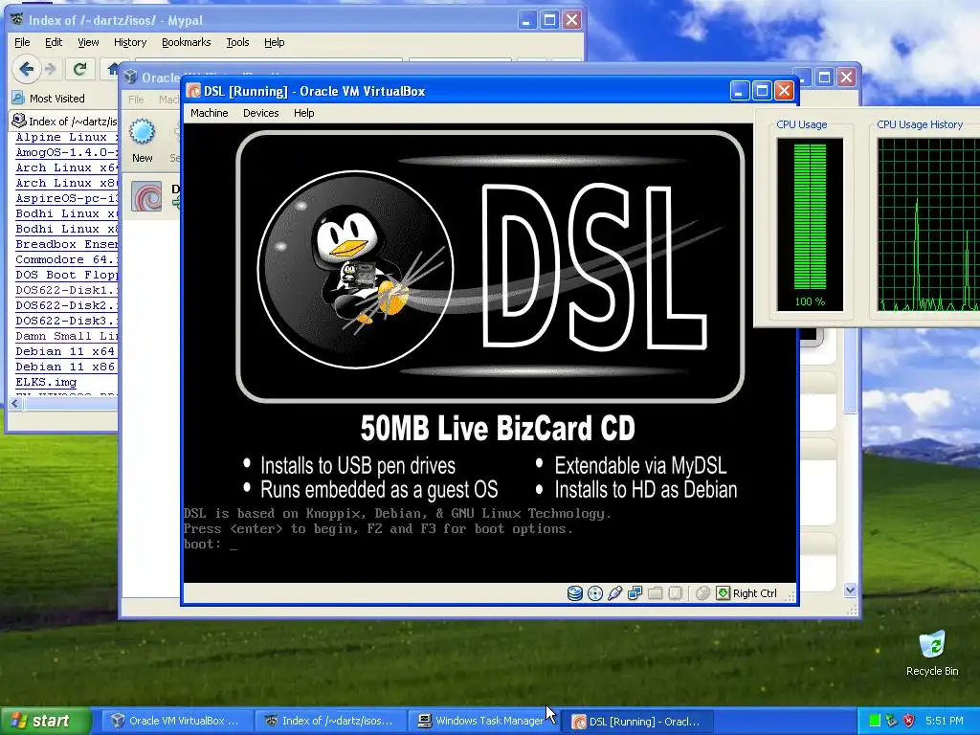Click the New VM icon in VirtualBox Manager
The image size is (980, 735).
click(142, 133)
